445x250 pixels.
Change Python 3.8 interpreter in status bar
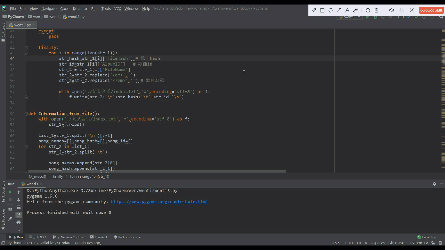pyautogui.click(x=419, y=243)
